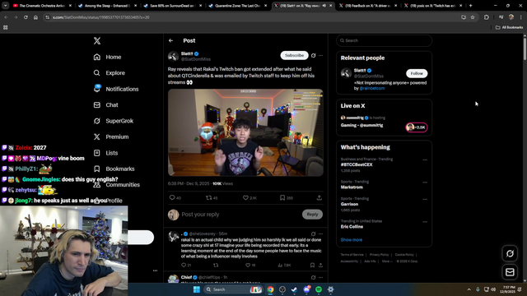Click the +2.5K live viewers badge
Screen dimensions: 527x296
pos(417,127)
